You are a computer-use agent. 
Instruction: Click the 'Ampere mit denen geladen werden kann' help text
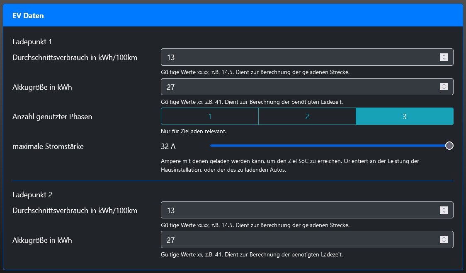[x=290, y=165]
